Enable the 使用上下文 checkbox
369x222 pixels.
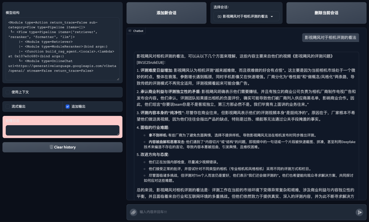pos(8,92)
